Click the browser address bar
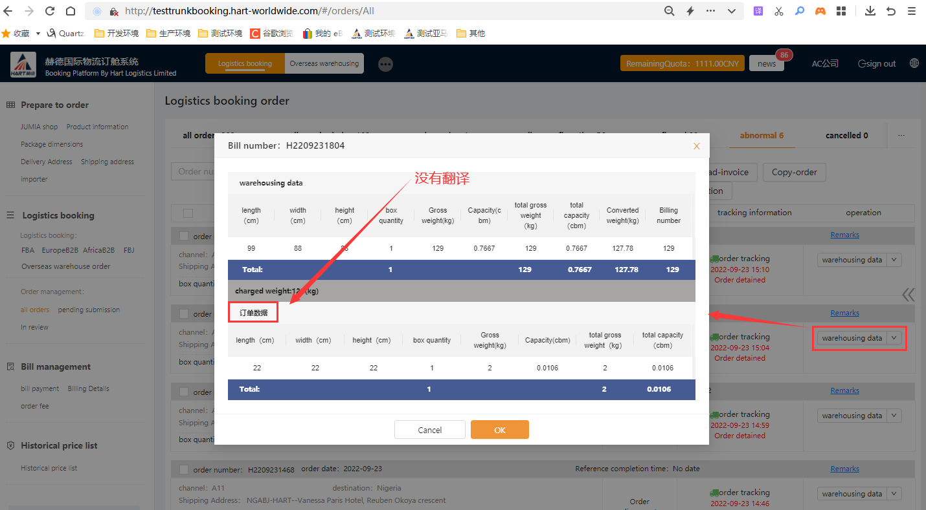The height and width of the screenshot is (510, 926). (x=389, y=11)
